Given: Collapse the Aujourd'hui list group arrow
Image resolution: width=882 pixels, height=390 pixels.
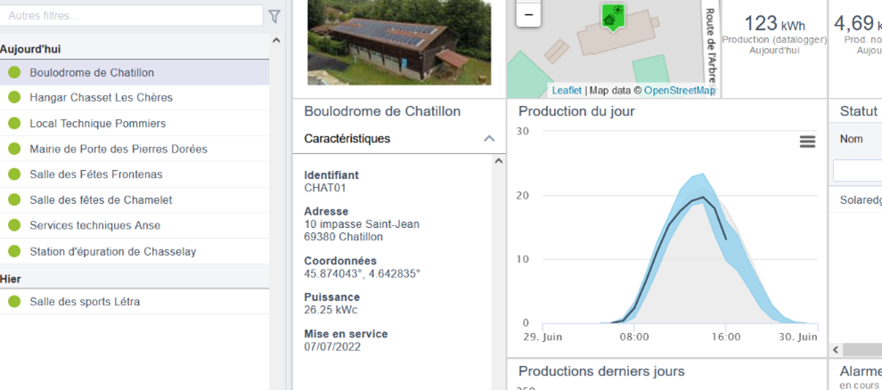Looking at the screenshot, I should point(275,40).
